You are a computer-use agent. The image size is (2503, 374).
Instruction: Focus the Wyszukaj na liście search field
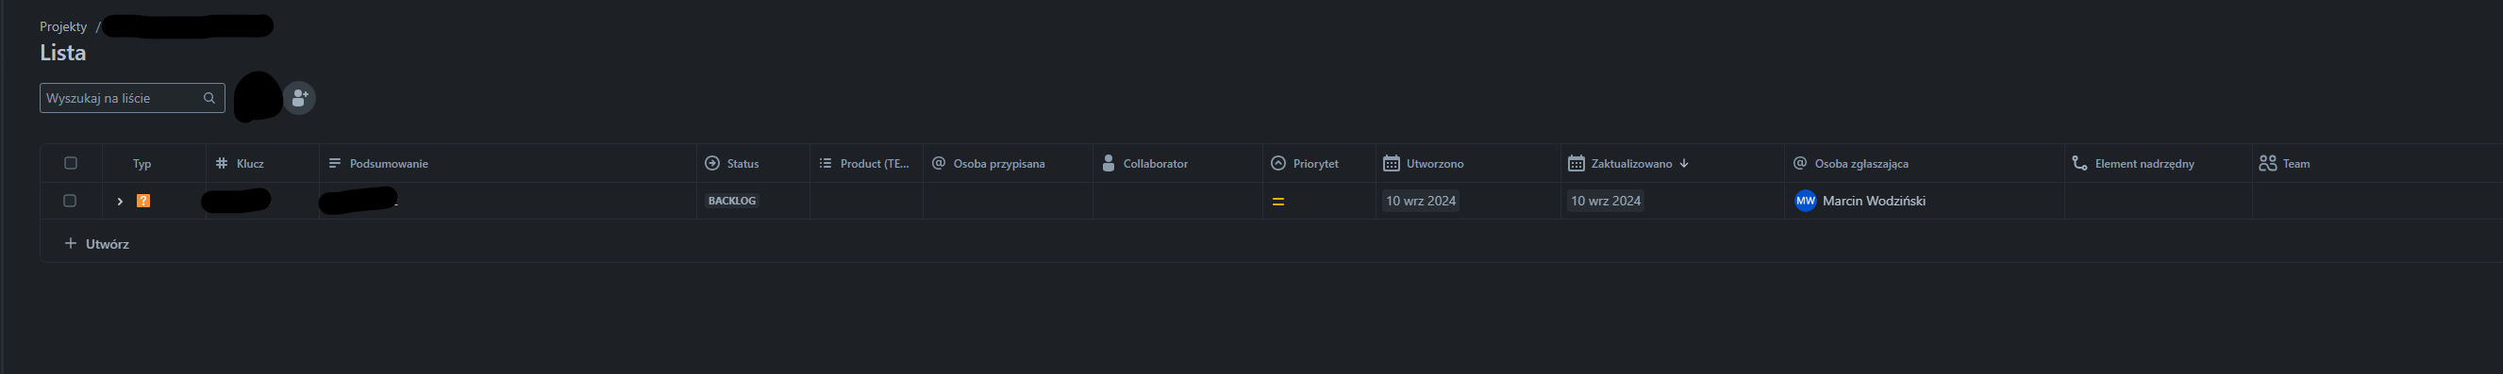[x=132, y=98]
